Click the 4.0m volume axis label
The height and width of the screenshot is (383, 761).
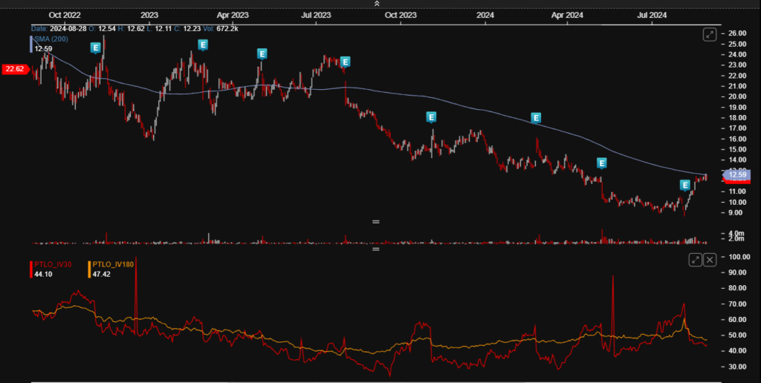[736, 233]
